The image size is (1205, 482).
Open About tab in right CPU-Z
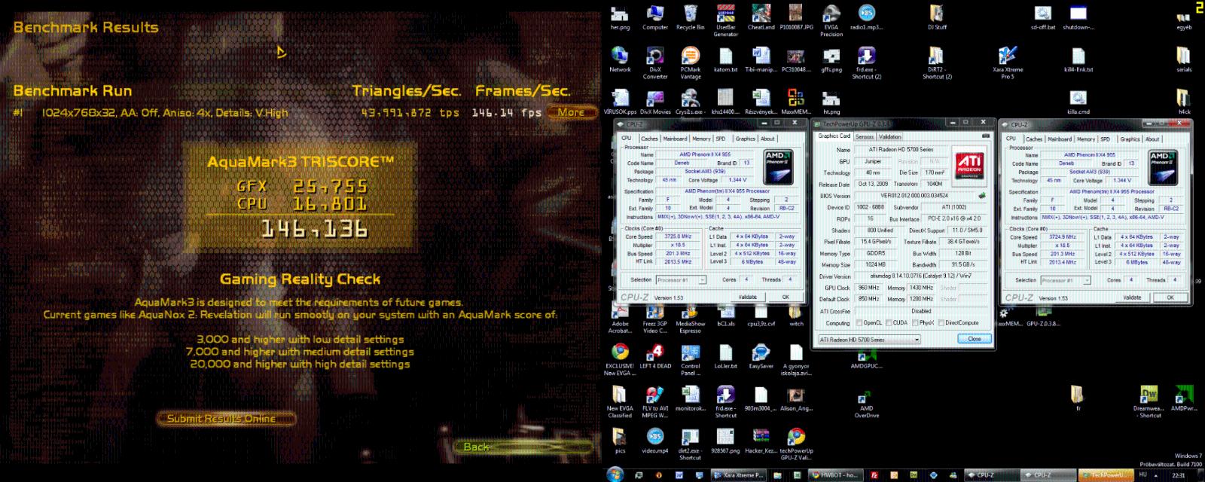[x=1152, y=139]
